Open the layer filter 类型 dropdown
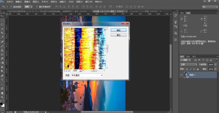 coord(186,60)
